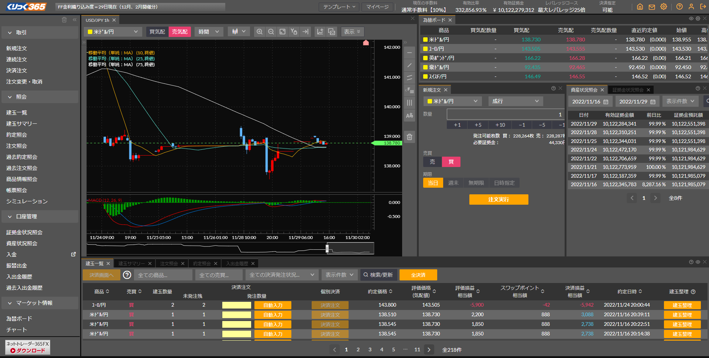Zoom out on the USD/JPY chart
Viewport: 709px width, 358px height.
point(271,32)
